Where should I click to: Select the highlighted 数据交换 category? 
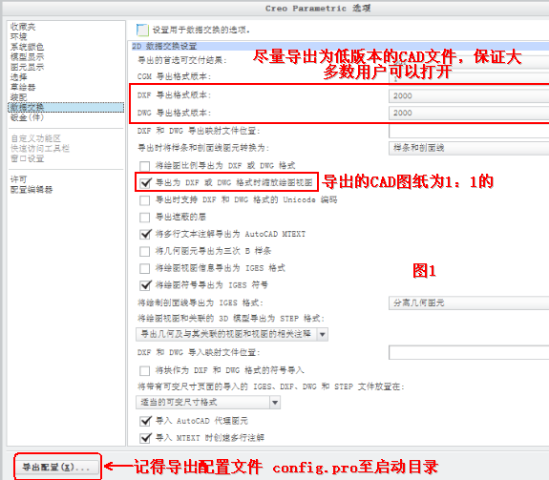tap(66, 107)
